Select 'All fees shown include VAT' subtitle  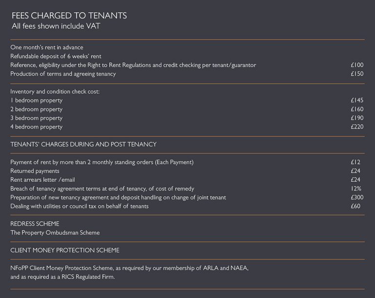tap(56, 26)
